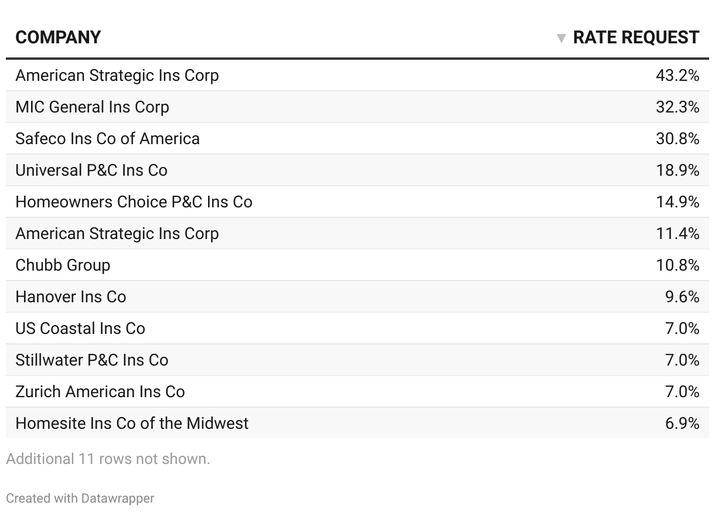This screenshot has height=512, width=715.
Task: Click the Hanover Ins Co name
Action: click(70, 297)
